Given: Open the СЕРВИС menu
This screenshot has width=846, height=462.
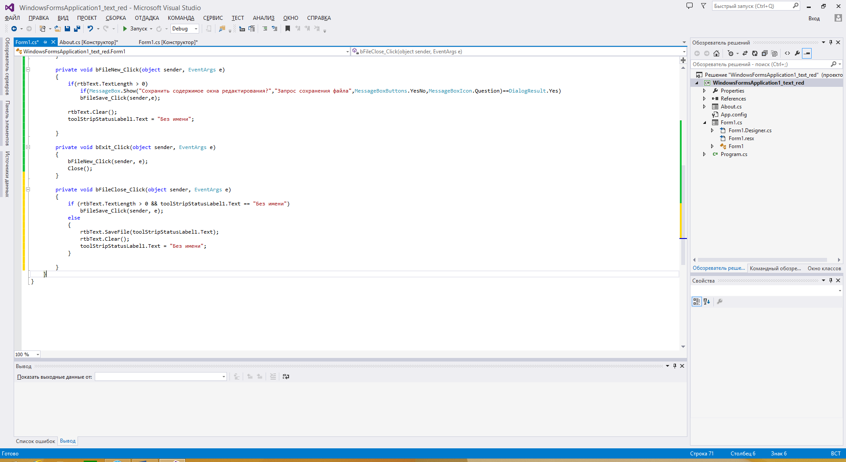Looking at the screenshot, I should [x=213, y=18].
